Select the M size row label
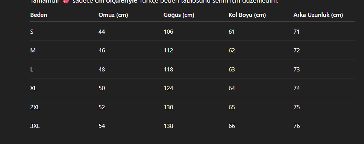The height and width of the screenshot is (144, 364). [33, 50]
